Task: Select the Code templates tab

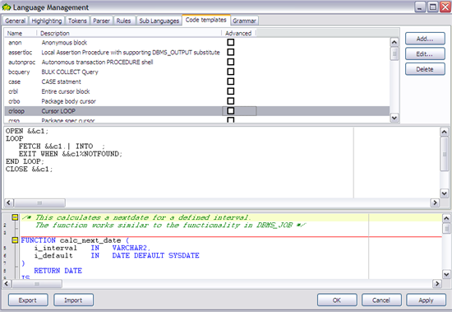Action: [x=205, y=20]
